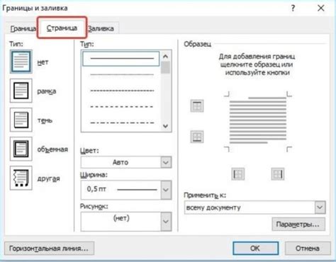
Task: Choose the 'рамка' box border icon
Action: pyautogui.click(x=21, y=91)
